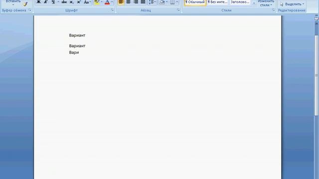
Task: Open the shading color dropdown arrow
Action: coord(167,2)
